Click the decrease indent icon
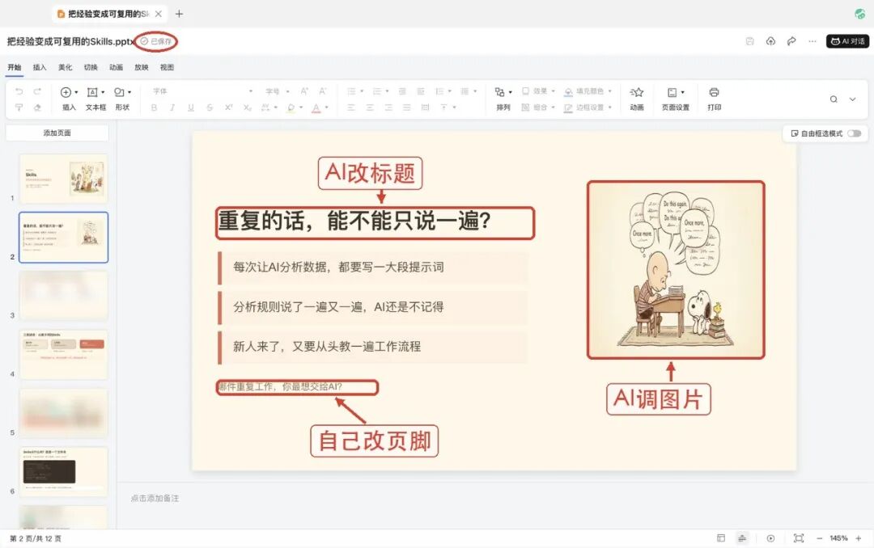Viewport: 874px width, 548px height. [402, 91]
